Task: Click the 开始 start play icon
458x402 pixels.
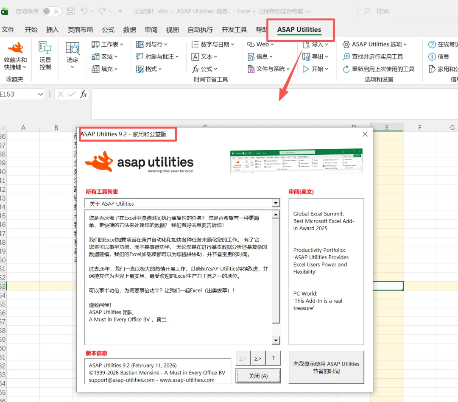Action: (x=306, y=69)
